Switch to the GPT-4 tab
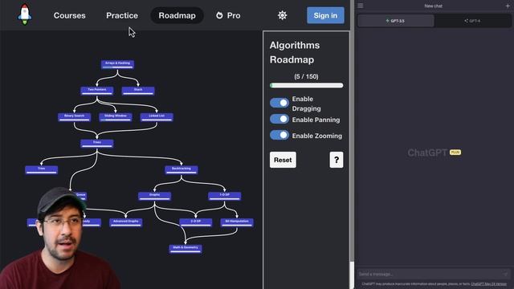This screenshot has width=514, height=289. tap(472, 21)
